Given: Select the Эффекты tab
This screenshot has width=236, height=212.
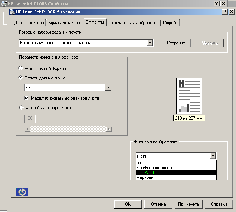Looking at the screenshot, I should point(95,22).
